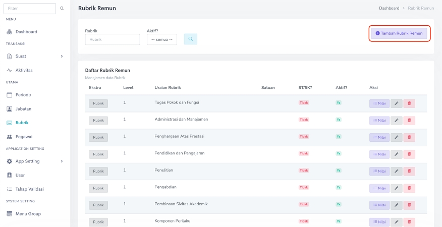Viewport: 442px width, 227px height.
Task: Click the Rubrik text input field
Action: (x=113, y=39)
